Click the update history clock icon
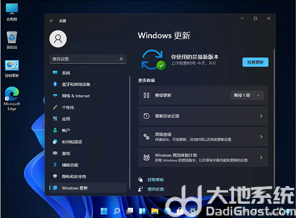This screenshot has width=296, height=218. pos(146,116)
